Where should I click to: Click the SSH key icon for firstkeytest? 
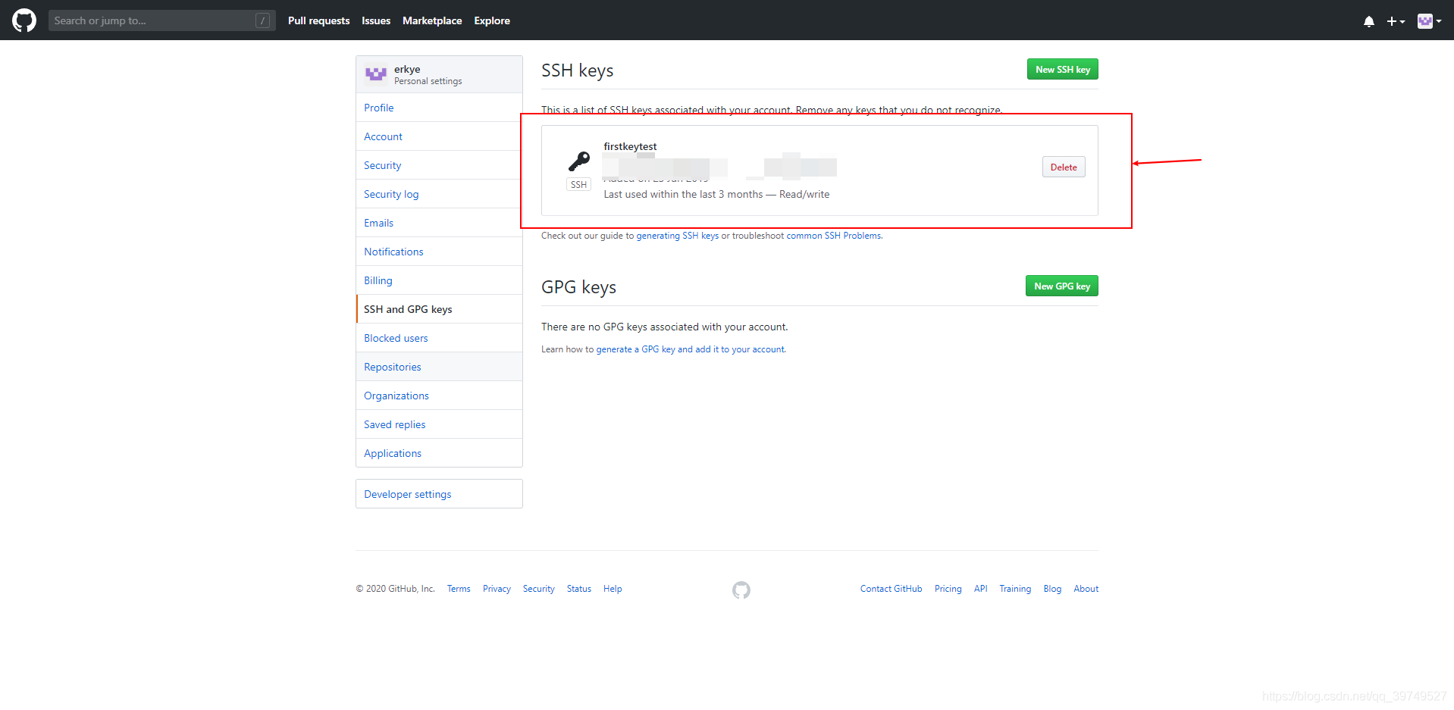(579, 161)
